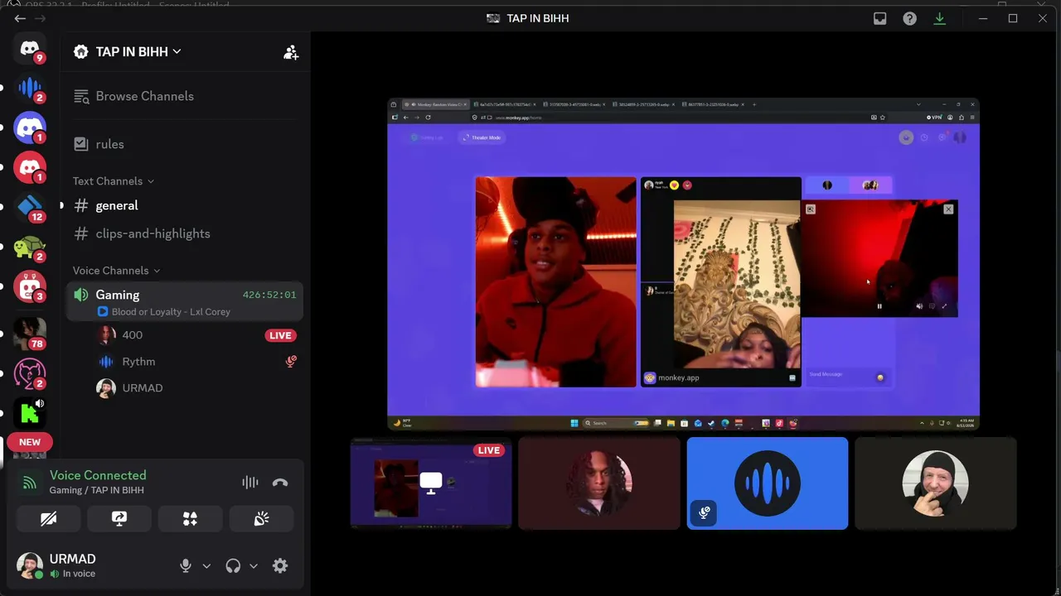Viewport: 1061px width, 596px height.
Task: Click the share your screen button
Action: (x=119, y=519)
